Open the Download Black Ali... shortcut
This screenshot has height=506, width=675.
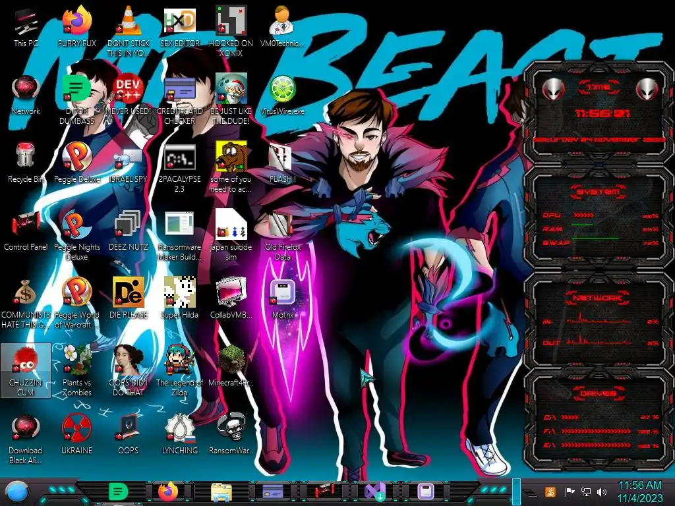(x=26, y=439)
